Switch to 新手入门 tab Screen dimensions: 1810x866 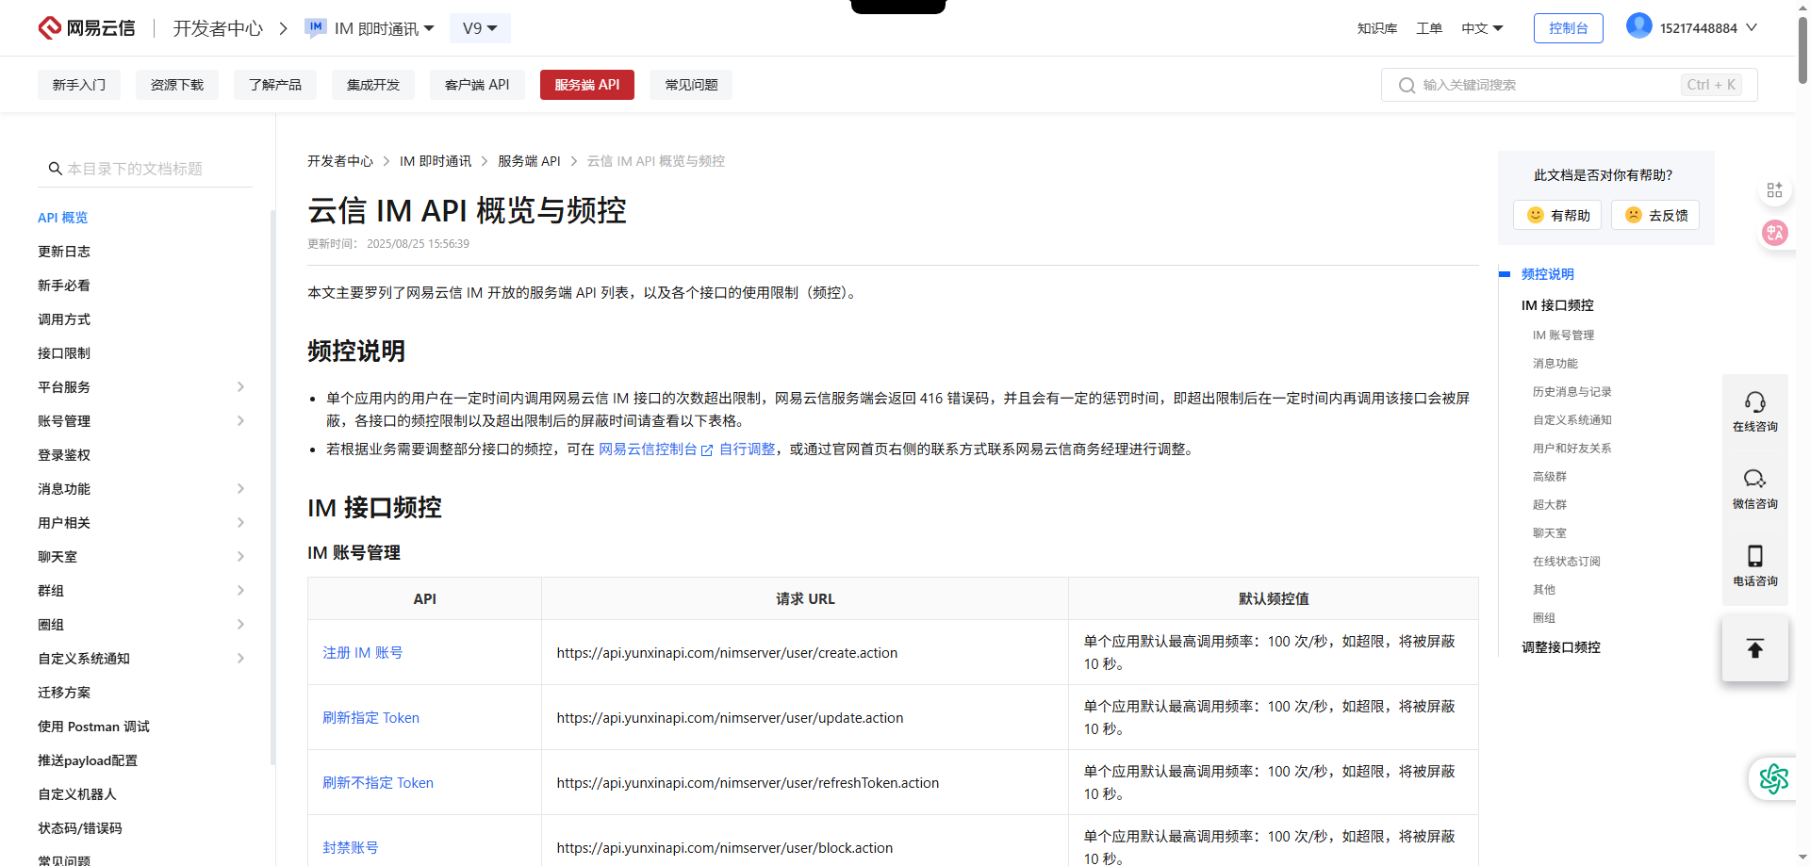point(79,85)
